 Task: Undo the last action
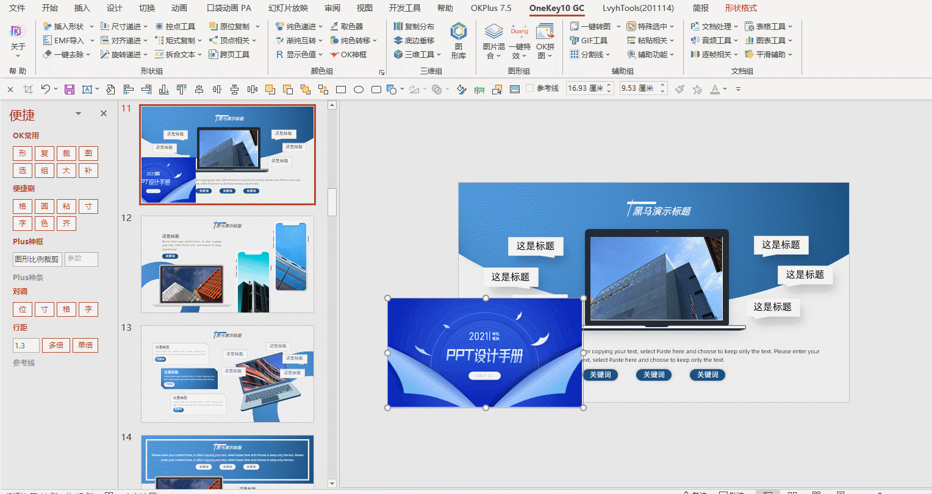tap(46, 90)
